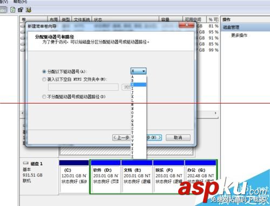The width and height of the screenshot is (270, 206).
Task: Choose drive letter A from the list
Action: pyautogui.click(x=138, y=77)
